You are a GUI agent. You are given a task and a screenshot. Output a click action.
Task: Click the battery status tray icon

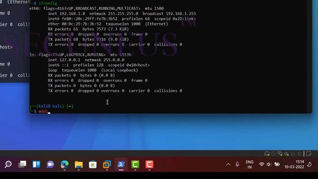pyautogui.click(x=277, y=164)
